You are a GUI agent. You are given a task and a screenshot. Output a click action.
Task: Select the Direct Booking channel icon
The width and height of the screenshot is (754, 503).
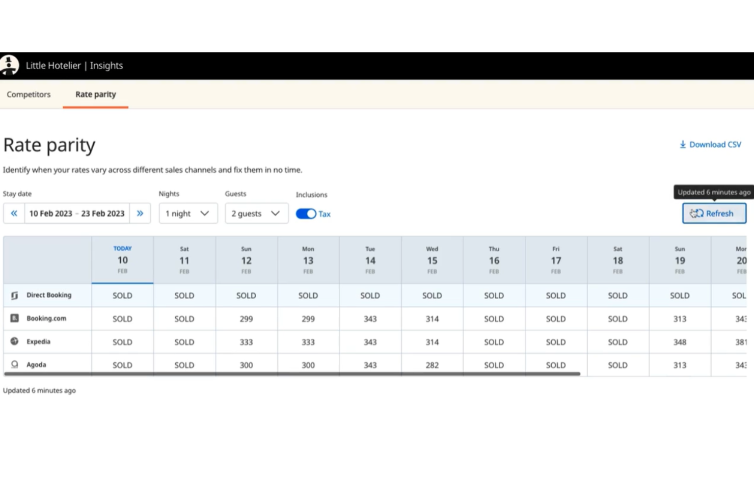14,295
